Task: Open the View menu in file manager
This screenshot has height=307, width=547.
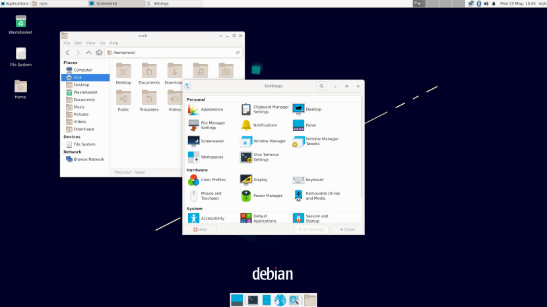Action: point(90,43)
